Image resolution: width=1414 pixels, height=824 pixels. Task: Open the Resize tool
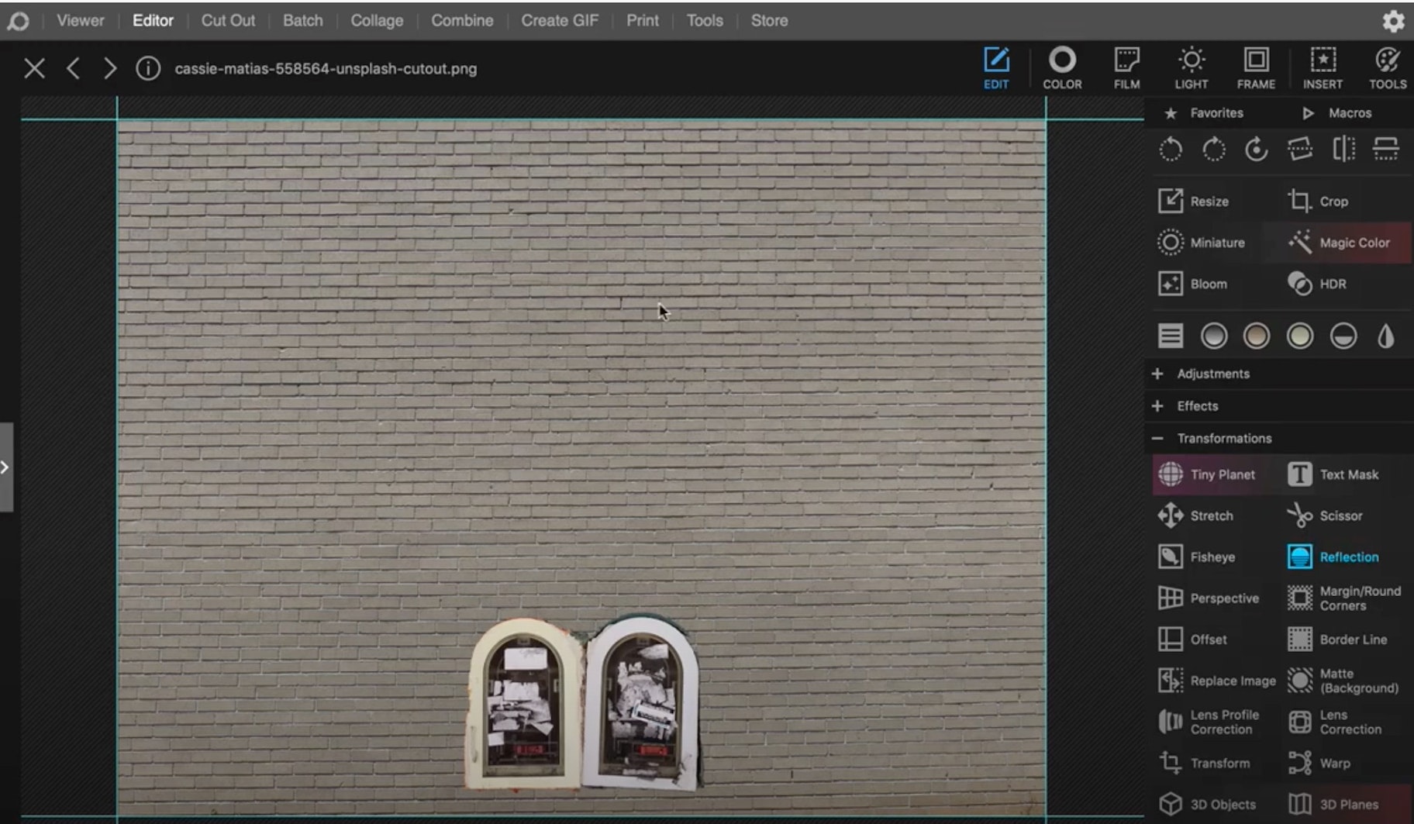1194,202
